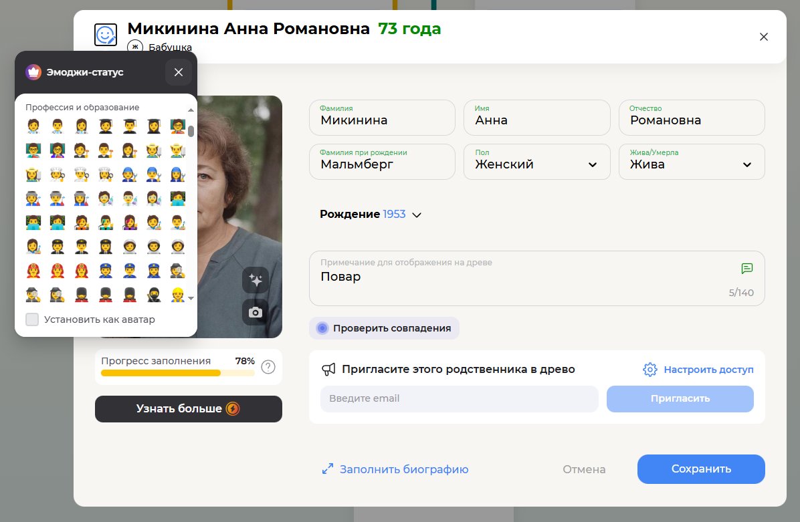The height and width of the screenshot is (522, 800).
Task: Enable the Установить как аватар checkbox
Action: (32, 319)
